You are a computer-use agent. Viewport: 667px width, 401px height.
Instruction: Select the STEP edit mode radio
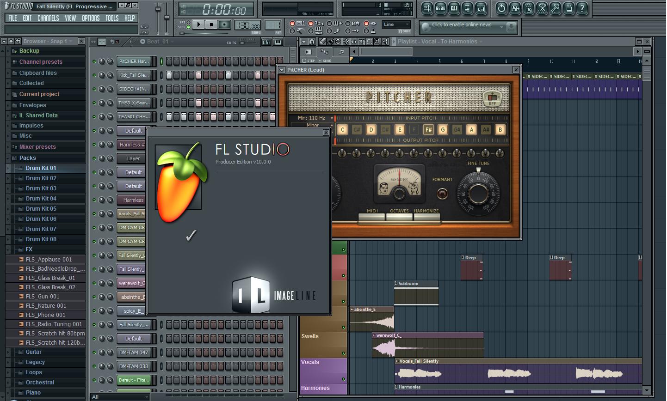(x=304, y=61)
